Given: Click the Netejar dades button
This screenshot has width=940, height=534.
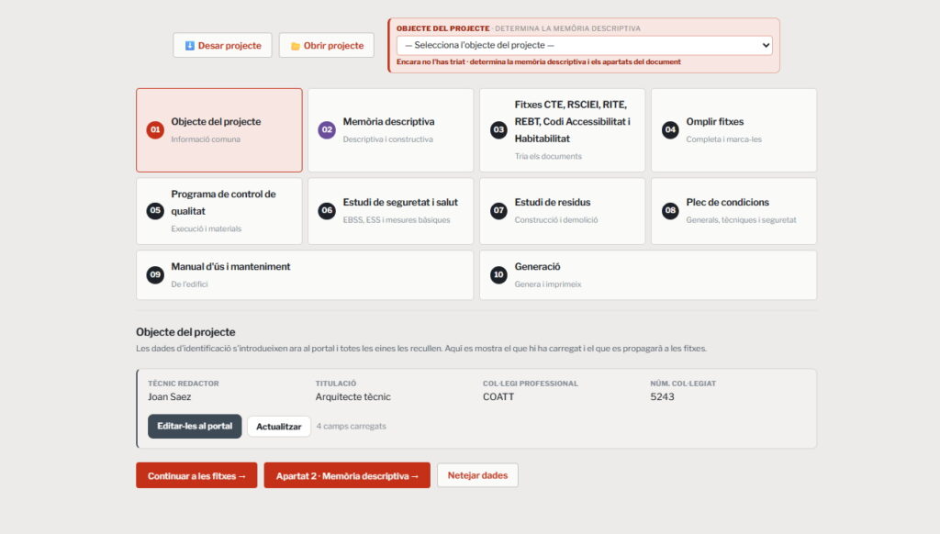Looking at the screenshot, I should click(477, 475).
